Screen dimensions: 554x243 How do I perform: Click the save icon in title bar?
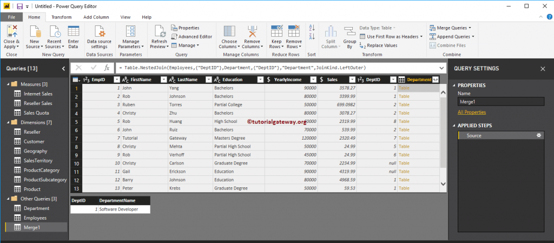click(20, 6)
